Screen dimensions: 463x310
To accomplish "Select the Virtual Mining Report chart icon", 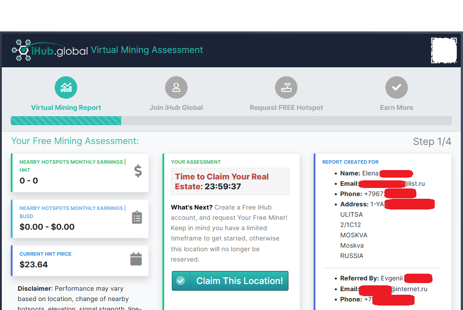I will coord(66,87).
